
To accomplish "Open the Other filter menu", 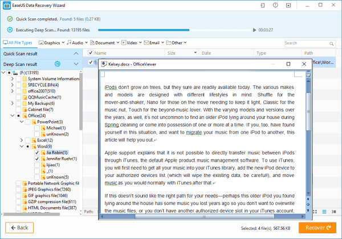I will click(x=176, y=43).
